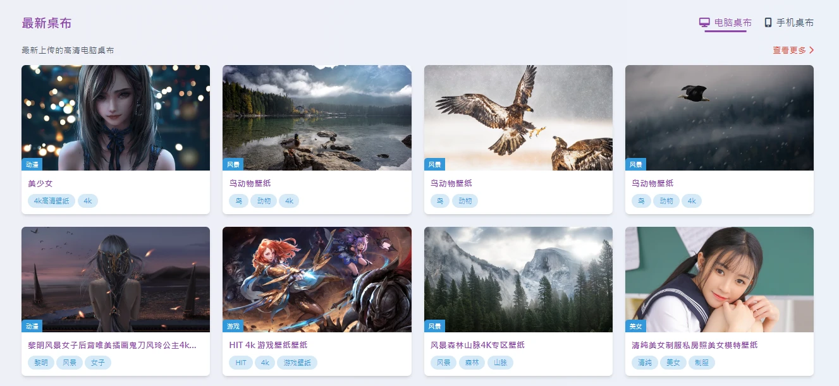Viewport: 839px width, 386px height.
Task: Click the chevron arrow beside 查看更多
Action: (812, 50)
